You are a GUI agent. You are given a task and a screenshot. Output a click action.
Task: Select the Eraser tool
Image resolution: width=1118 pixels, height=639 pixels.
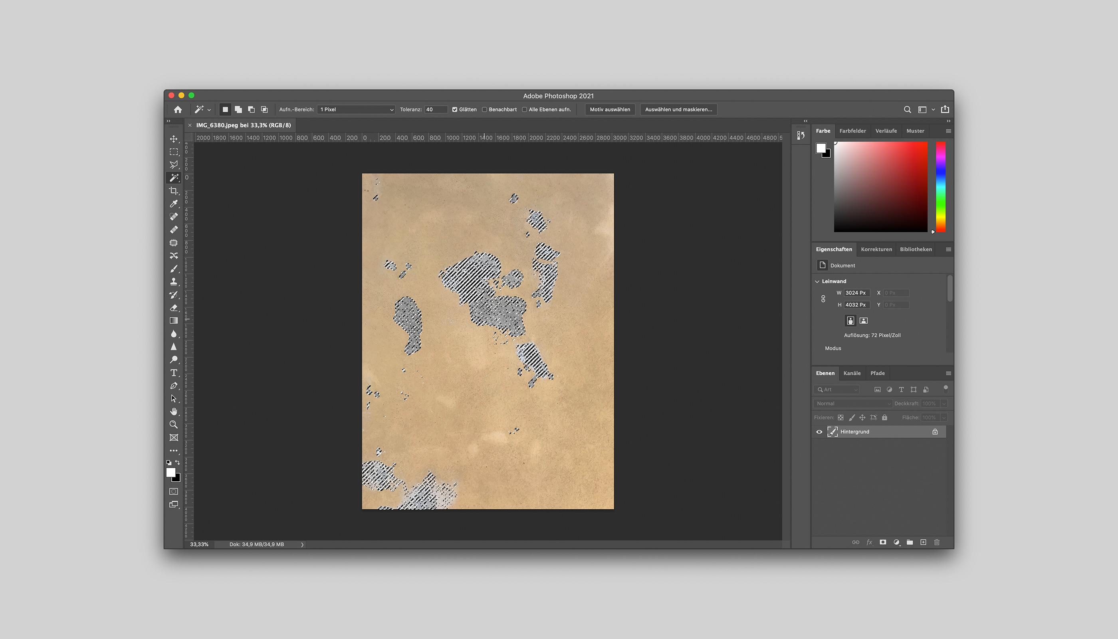(174, 308)
